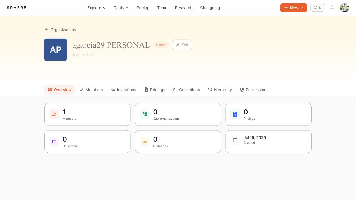This screenshot has width=356, height=200.
Task: Open the Team page
Action: pyautogui.click(x=162, y=8)
